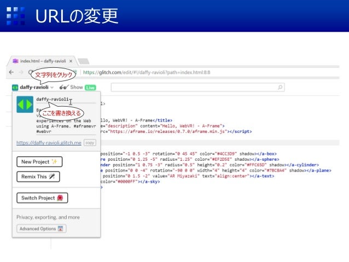Click the microphone icon on Remix This
This screenshot has height=262, width=349.
(52, 177)
